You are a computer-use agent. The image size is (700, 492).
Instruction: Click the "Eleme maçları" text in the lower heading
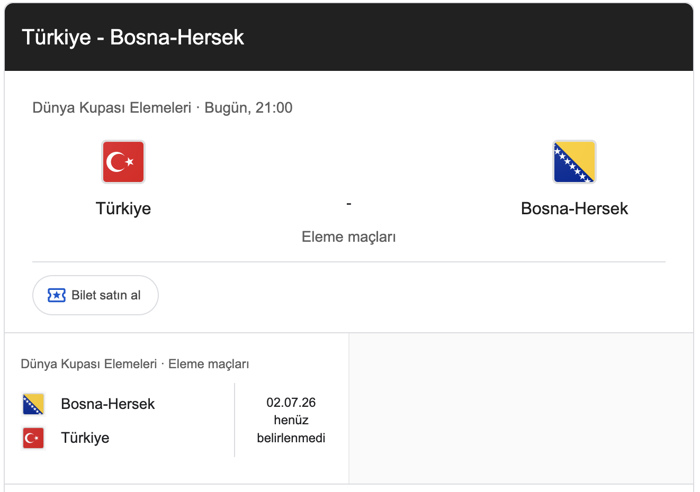click(x=209, y=364)
